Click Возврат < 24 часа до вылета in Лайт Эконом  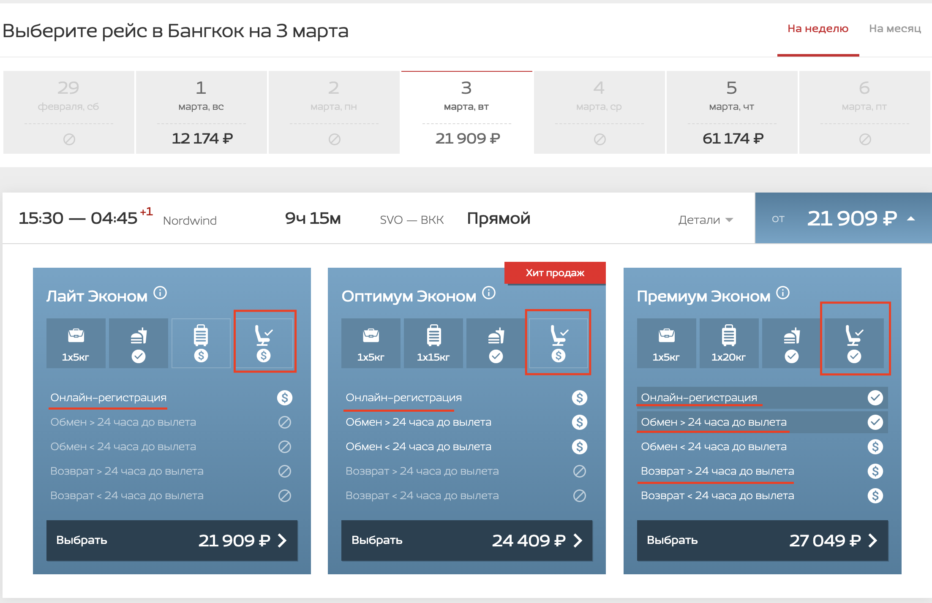coord(127,496)
